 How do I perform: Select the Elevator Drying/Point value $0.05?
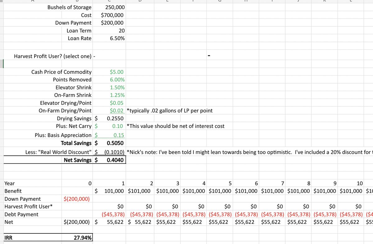coord(117,103)
